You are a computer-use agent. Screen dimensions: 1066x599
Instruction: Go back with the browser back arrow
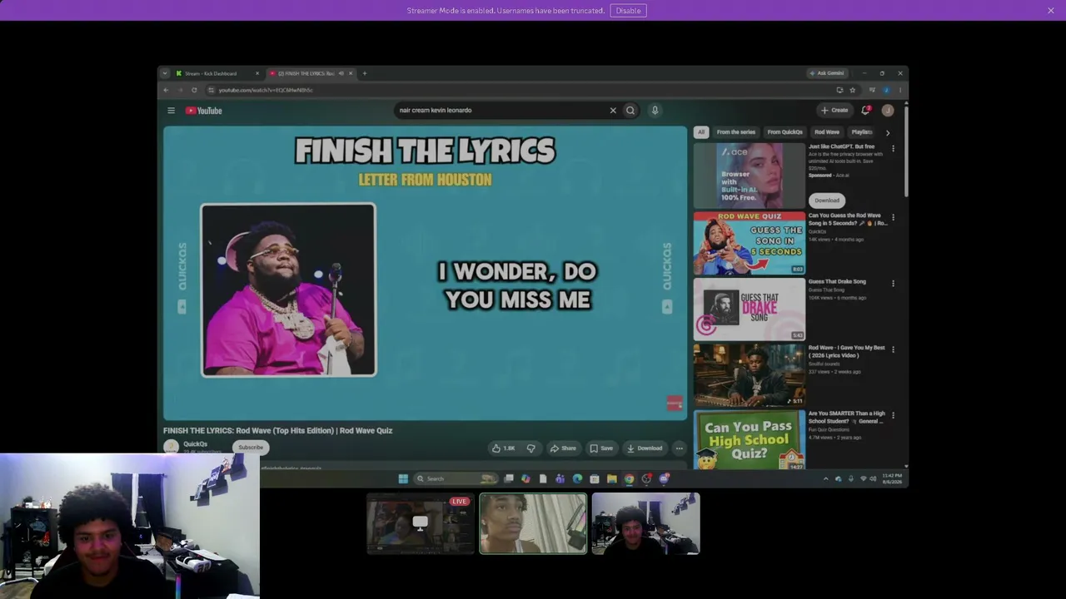click(x=166, y=90)
